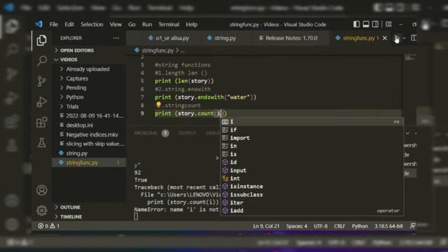Expand the Timeline section

[x=89, y=216]
